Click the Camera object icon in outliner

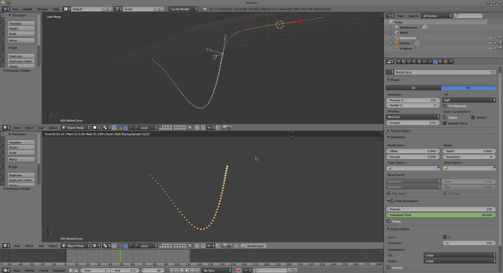tap(397, 43)
